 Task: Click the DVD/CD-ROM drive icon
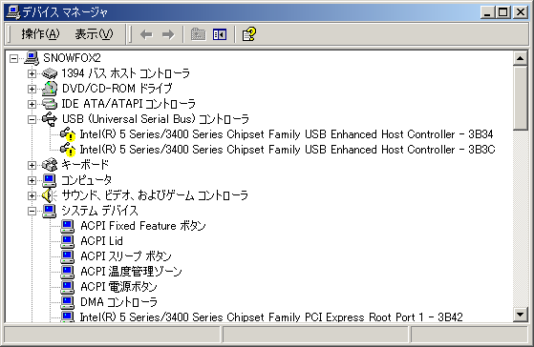coord(50,89)
